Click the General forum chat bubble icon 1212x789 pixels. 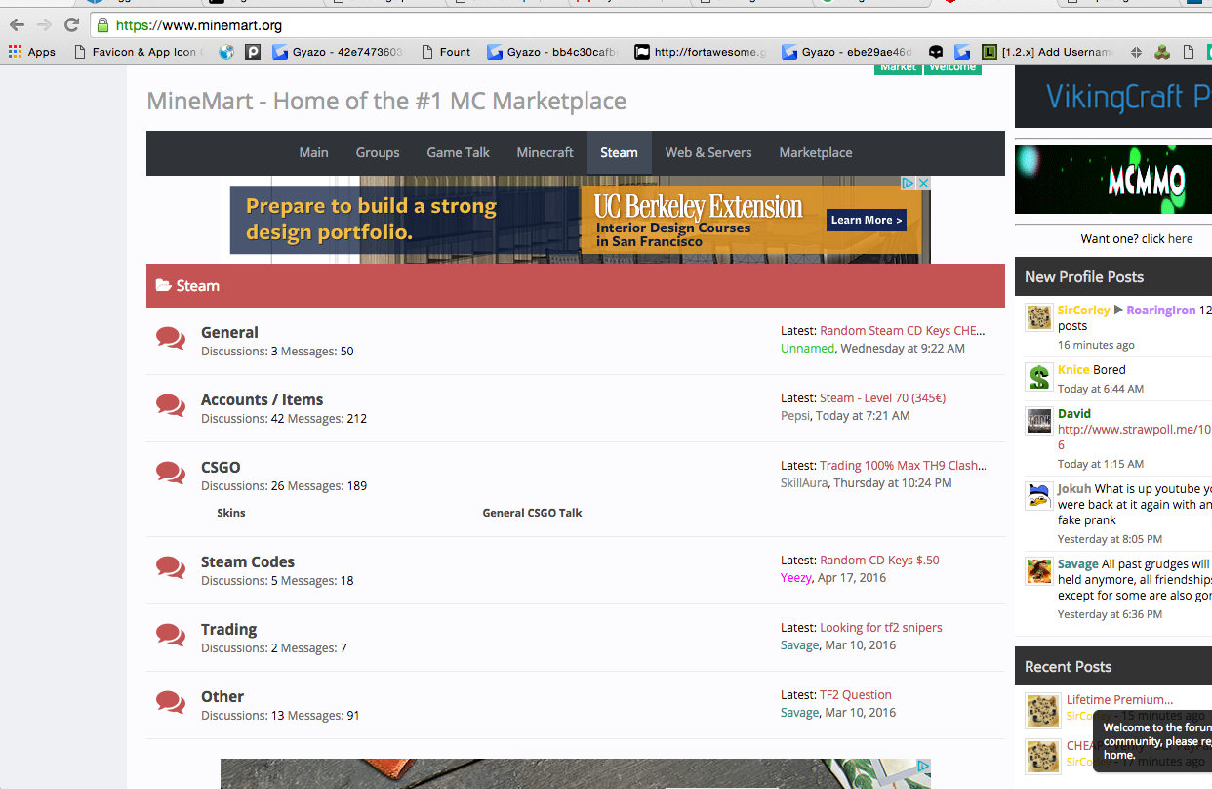coord(171,339)
